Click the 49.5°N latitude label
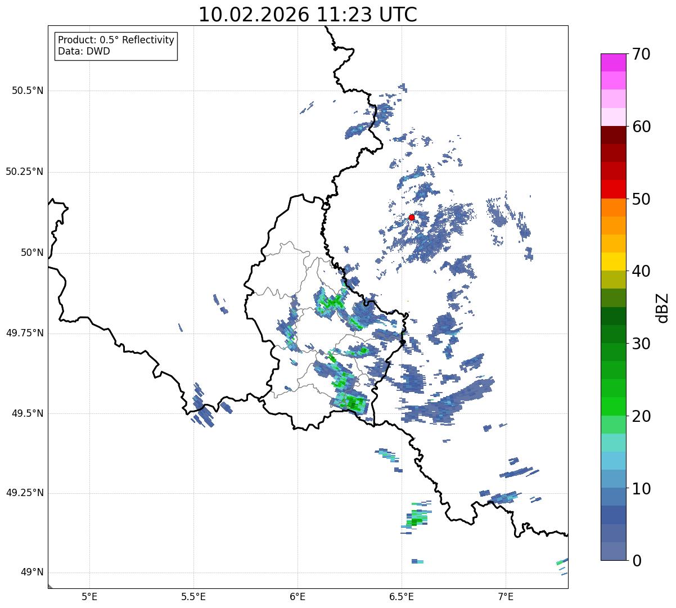The image size is (676, 608). pos(27,413)
